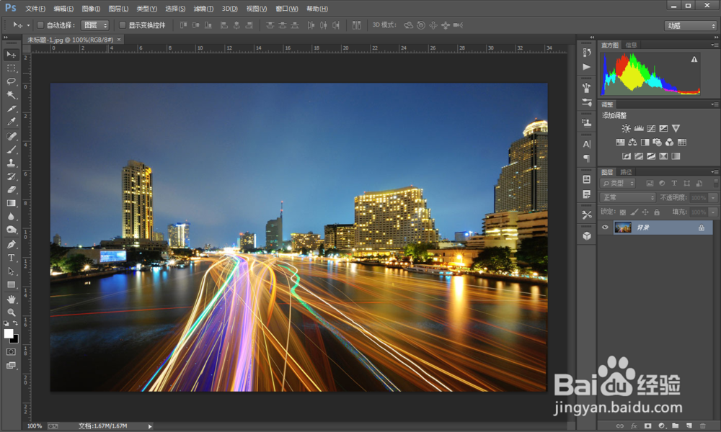This screenshot has height=432, width=721.
Task: Open the 动感 workspace dropdown
Action: pyautogui.click(x=691, y=26)
